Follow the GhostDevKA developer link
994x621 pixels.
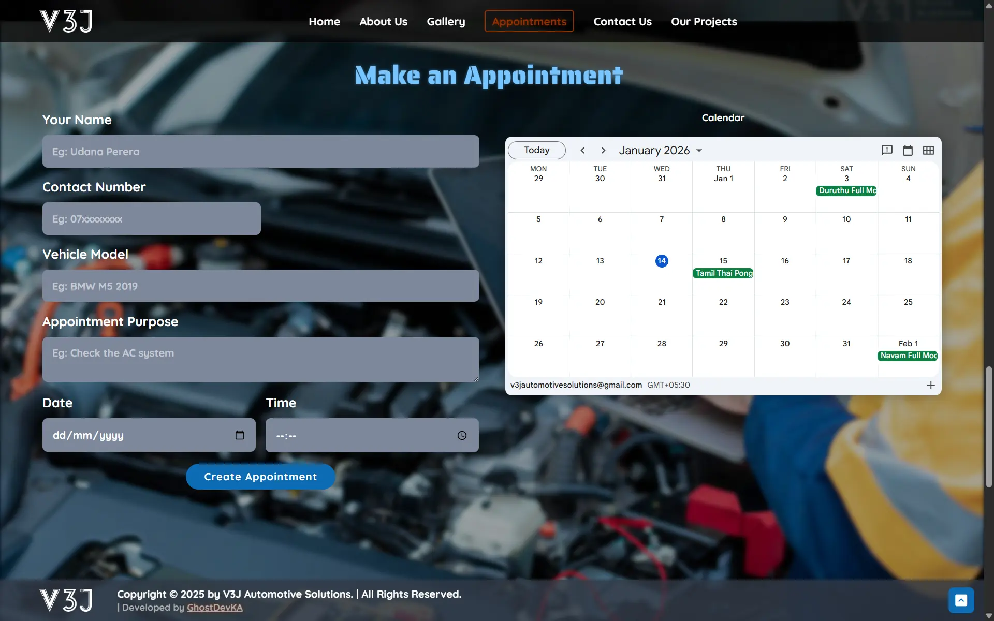pyautogui.click(x=214, y=608)
